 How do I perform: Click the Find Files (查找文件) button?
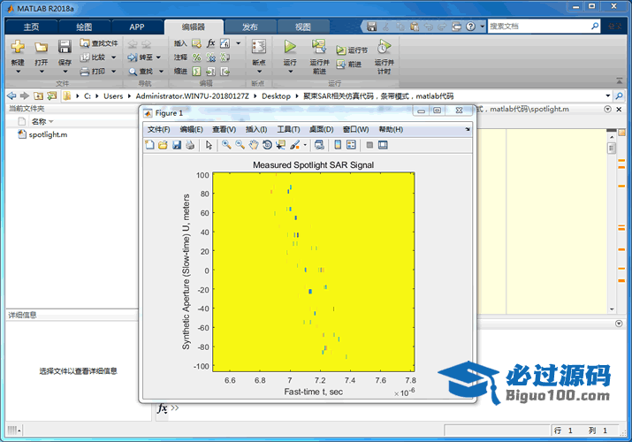(98, 42)
